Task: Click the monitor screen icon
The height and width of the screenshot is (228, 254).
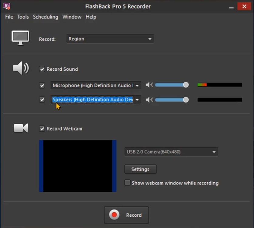Action: click(x=20, y=38)
